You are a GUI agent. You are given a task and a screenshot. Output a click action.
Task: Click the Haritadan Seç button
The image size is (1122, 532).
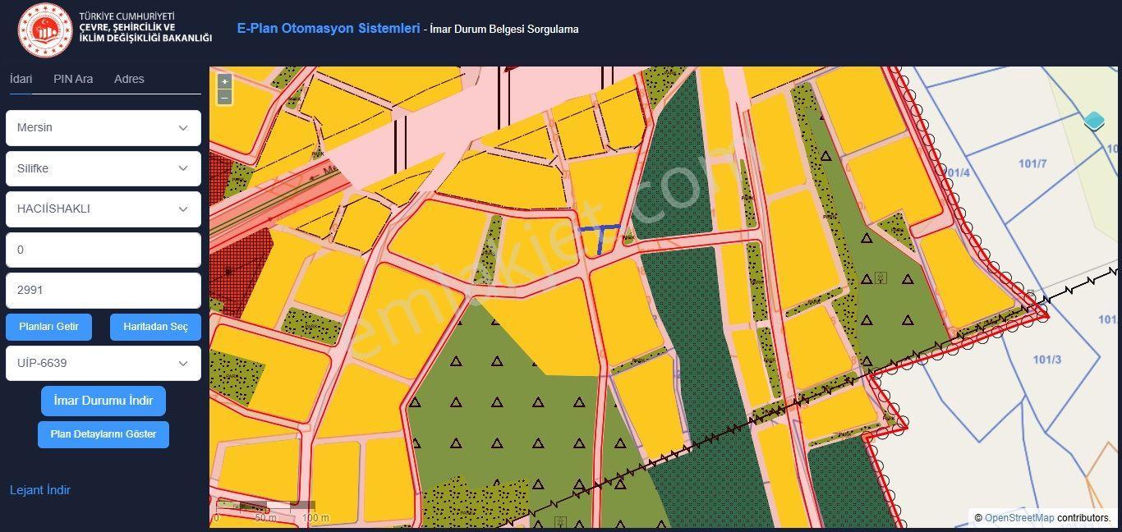tap(156, 327)
